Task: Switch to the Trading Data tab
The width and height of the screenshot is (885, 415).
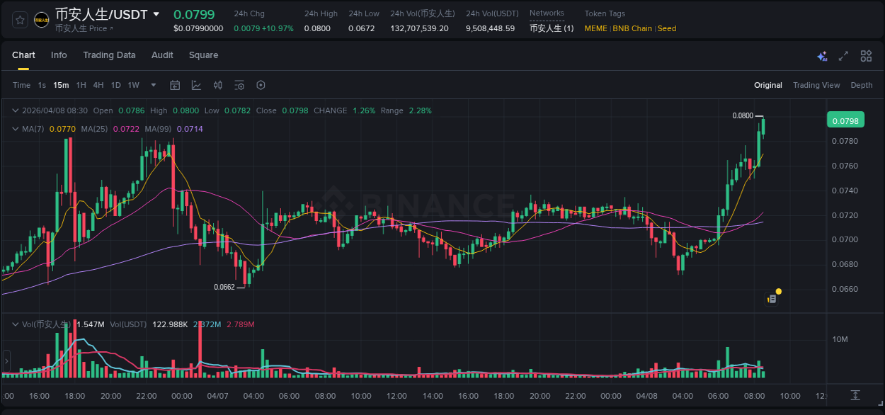Action: click(x=109, y=55)
